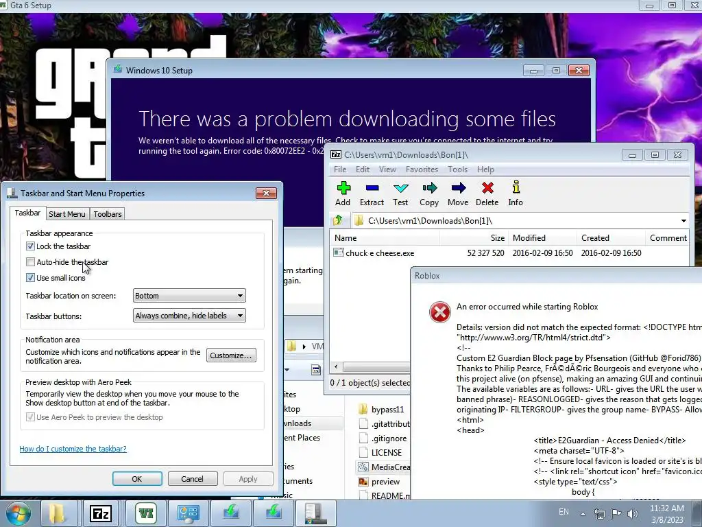Enable Auto-hide the taskbar
This screenshot has height=527, width=702.
[30, 261]
